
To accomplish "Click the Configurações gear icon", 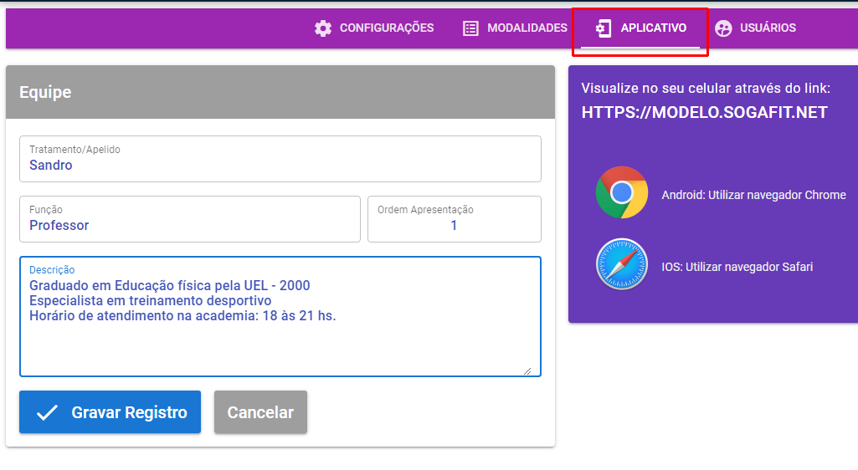I will click(323, 28).
